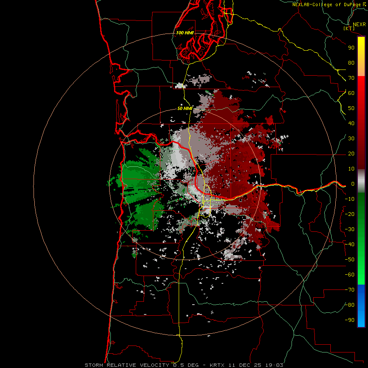368x368 pixels.
Task: Click the 60 value on velocity scale
Action: point(351,93)
